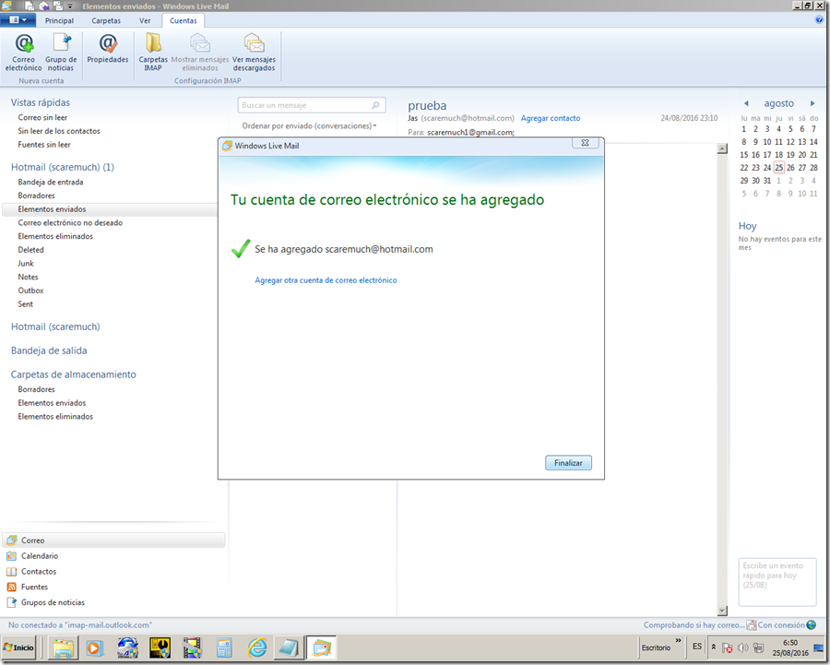This screenshot has width=830, height=665.
Task: Switch to the Principal ribbon tab
Action: tap(59, 20)
